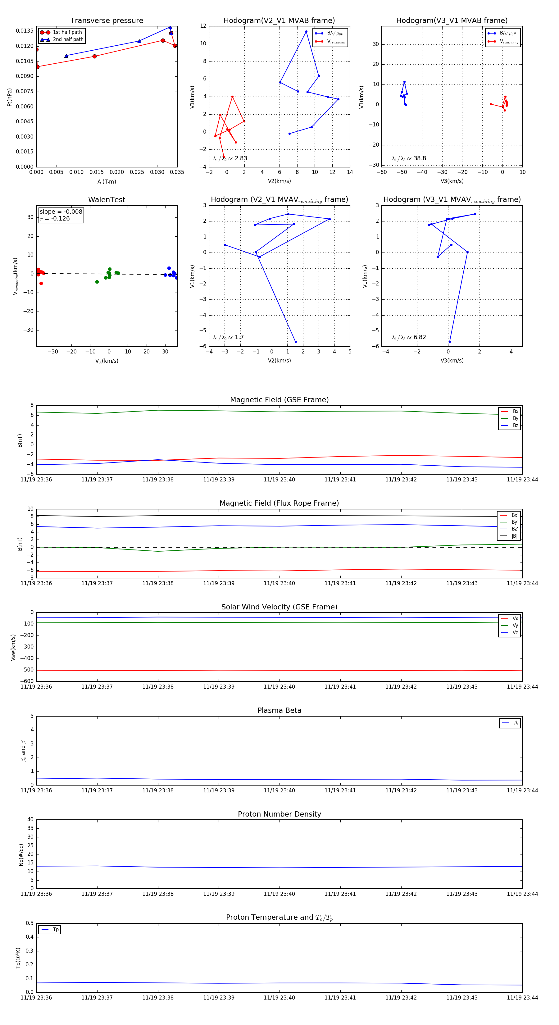This screenshot has width=559, height=1025.
Task: Select the βp legend entry in Plasma Beta
Action: (x=510, y=723)
